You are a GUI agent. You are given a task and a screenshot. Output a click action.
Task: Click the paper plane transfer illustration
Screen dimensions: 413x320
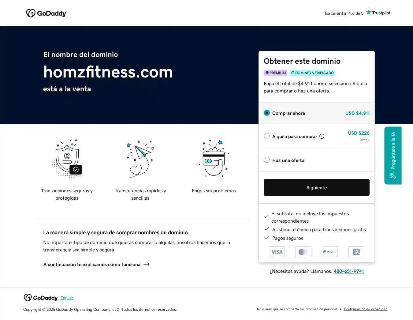point(140,158)
